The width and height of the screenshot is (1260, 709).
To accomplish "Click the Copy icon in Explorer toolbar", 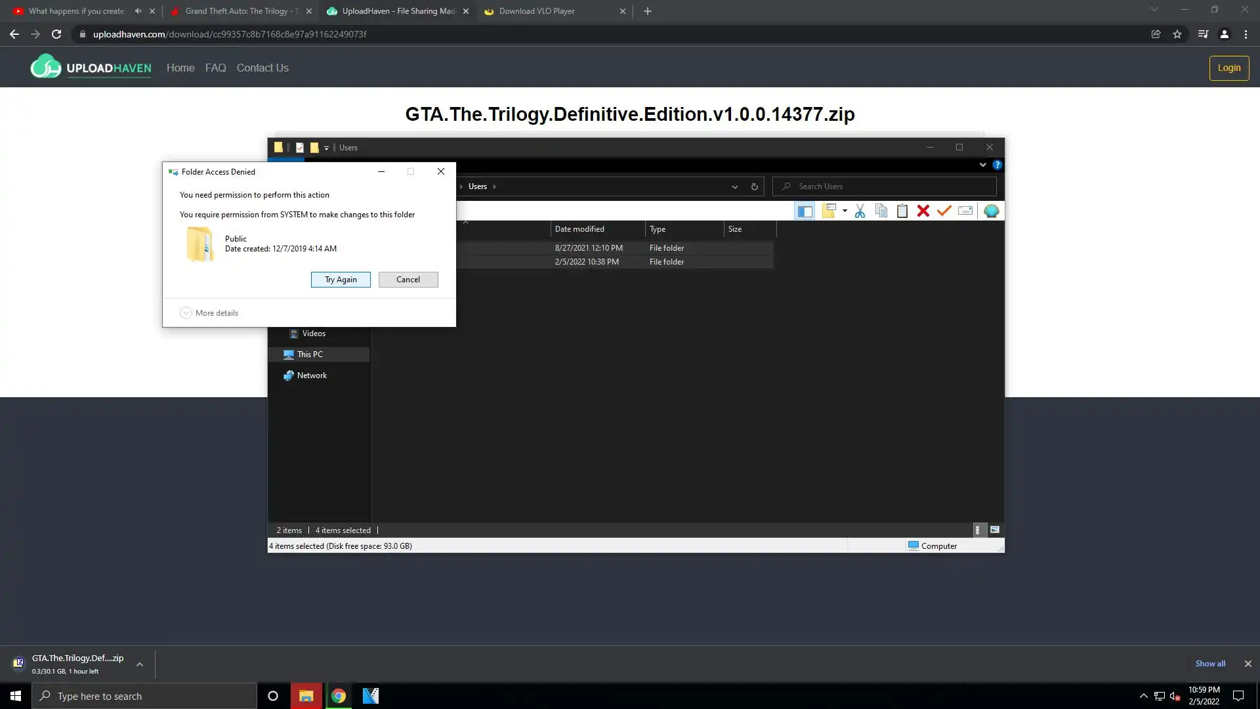I will (x=881, y=211).
